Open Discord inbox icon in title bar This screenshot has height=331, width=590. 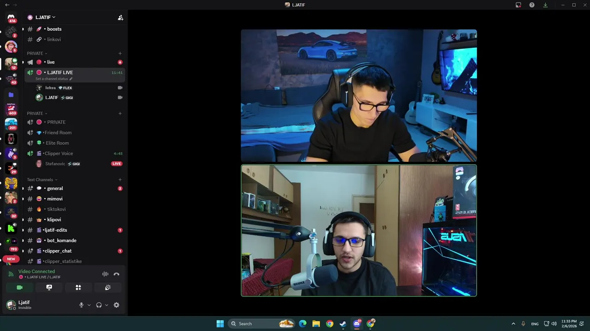tap(519, 5)
